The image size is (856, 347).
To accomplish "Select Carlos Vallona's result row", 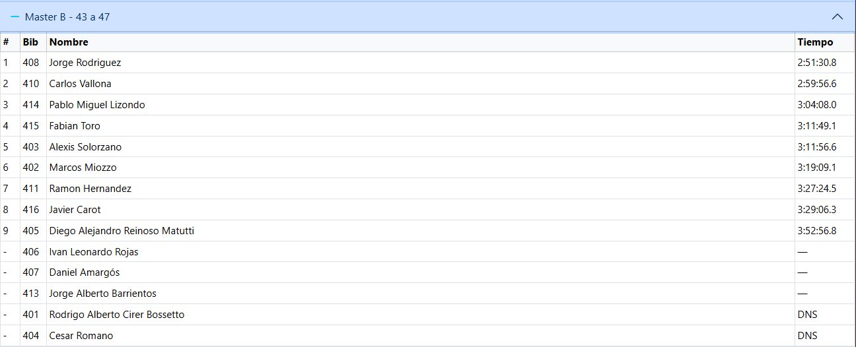I will click(x=428, y=84).
